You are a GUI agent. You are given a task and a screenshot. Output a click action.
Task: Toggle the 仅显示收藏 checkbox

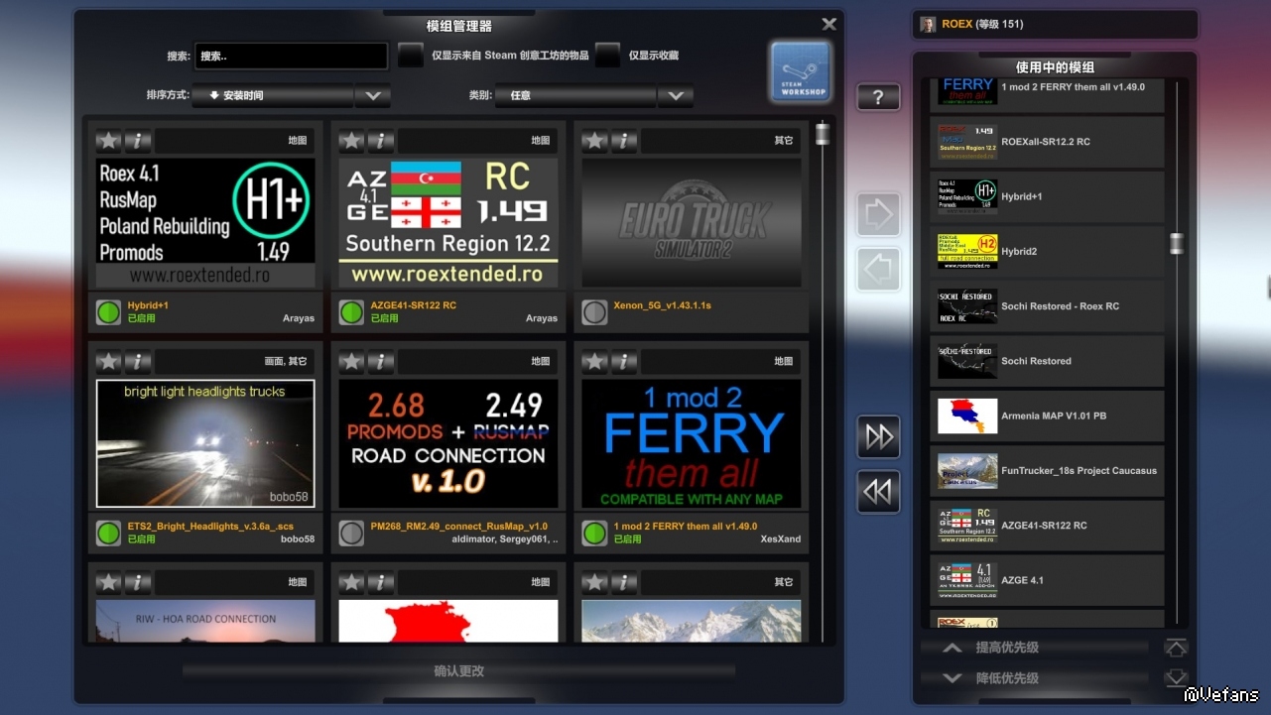[x=607, y=56]
